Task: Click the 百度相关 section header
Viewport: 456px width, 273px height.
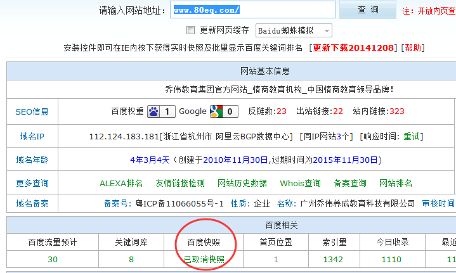Action: pyautogui.click(x=281, y=225)
